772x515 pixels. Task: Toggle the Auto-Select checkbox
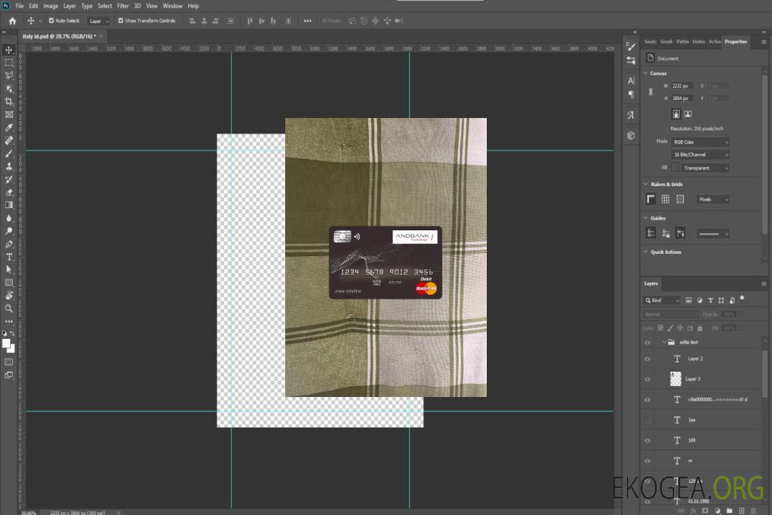click(x=51, y=21)
